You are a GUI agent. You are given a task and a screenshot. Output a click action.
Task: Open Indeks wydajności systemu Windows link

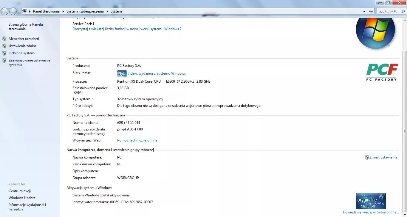tap(157, 73)
